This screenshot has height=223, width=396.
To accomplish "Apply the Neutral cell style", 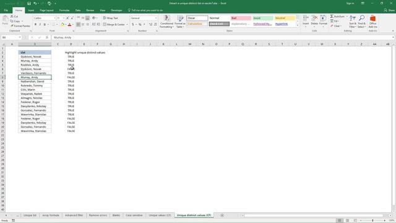I will point(285,18).
